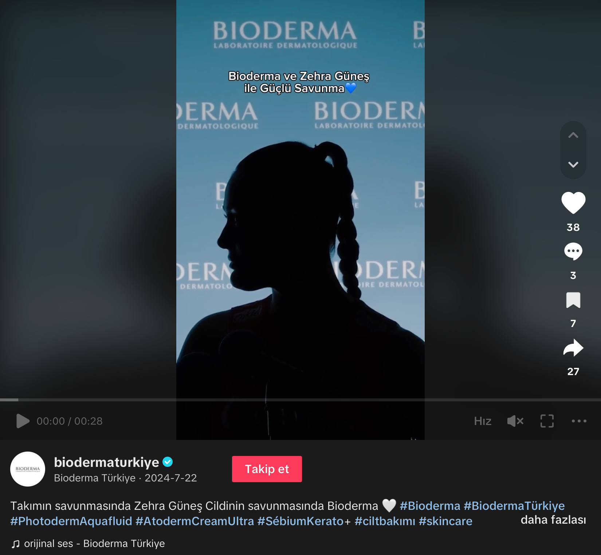This screenshot has width=601, height=555.
Task: Click the Takip et follow button
Action: pos(267,469)
